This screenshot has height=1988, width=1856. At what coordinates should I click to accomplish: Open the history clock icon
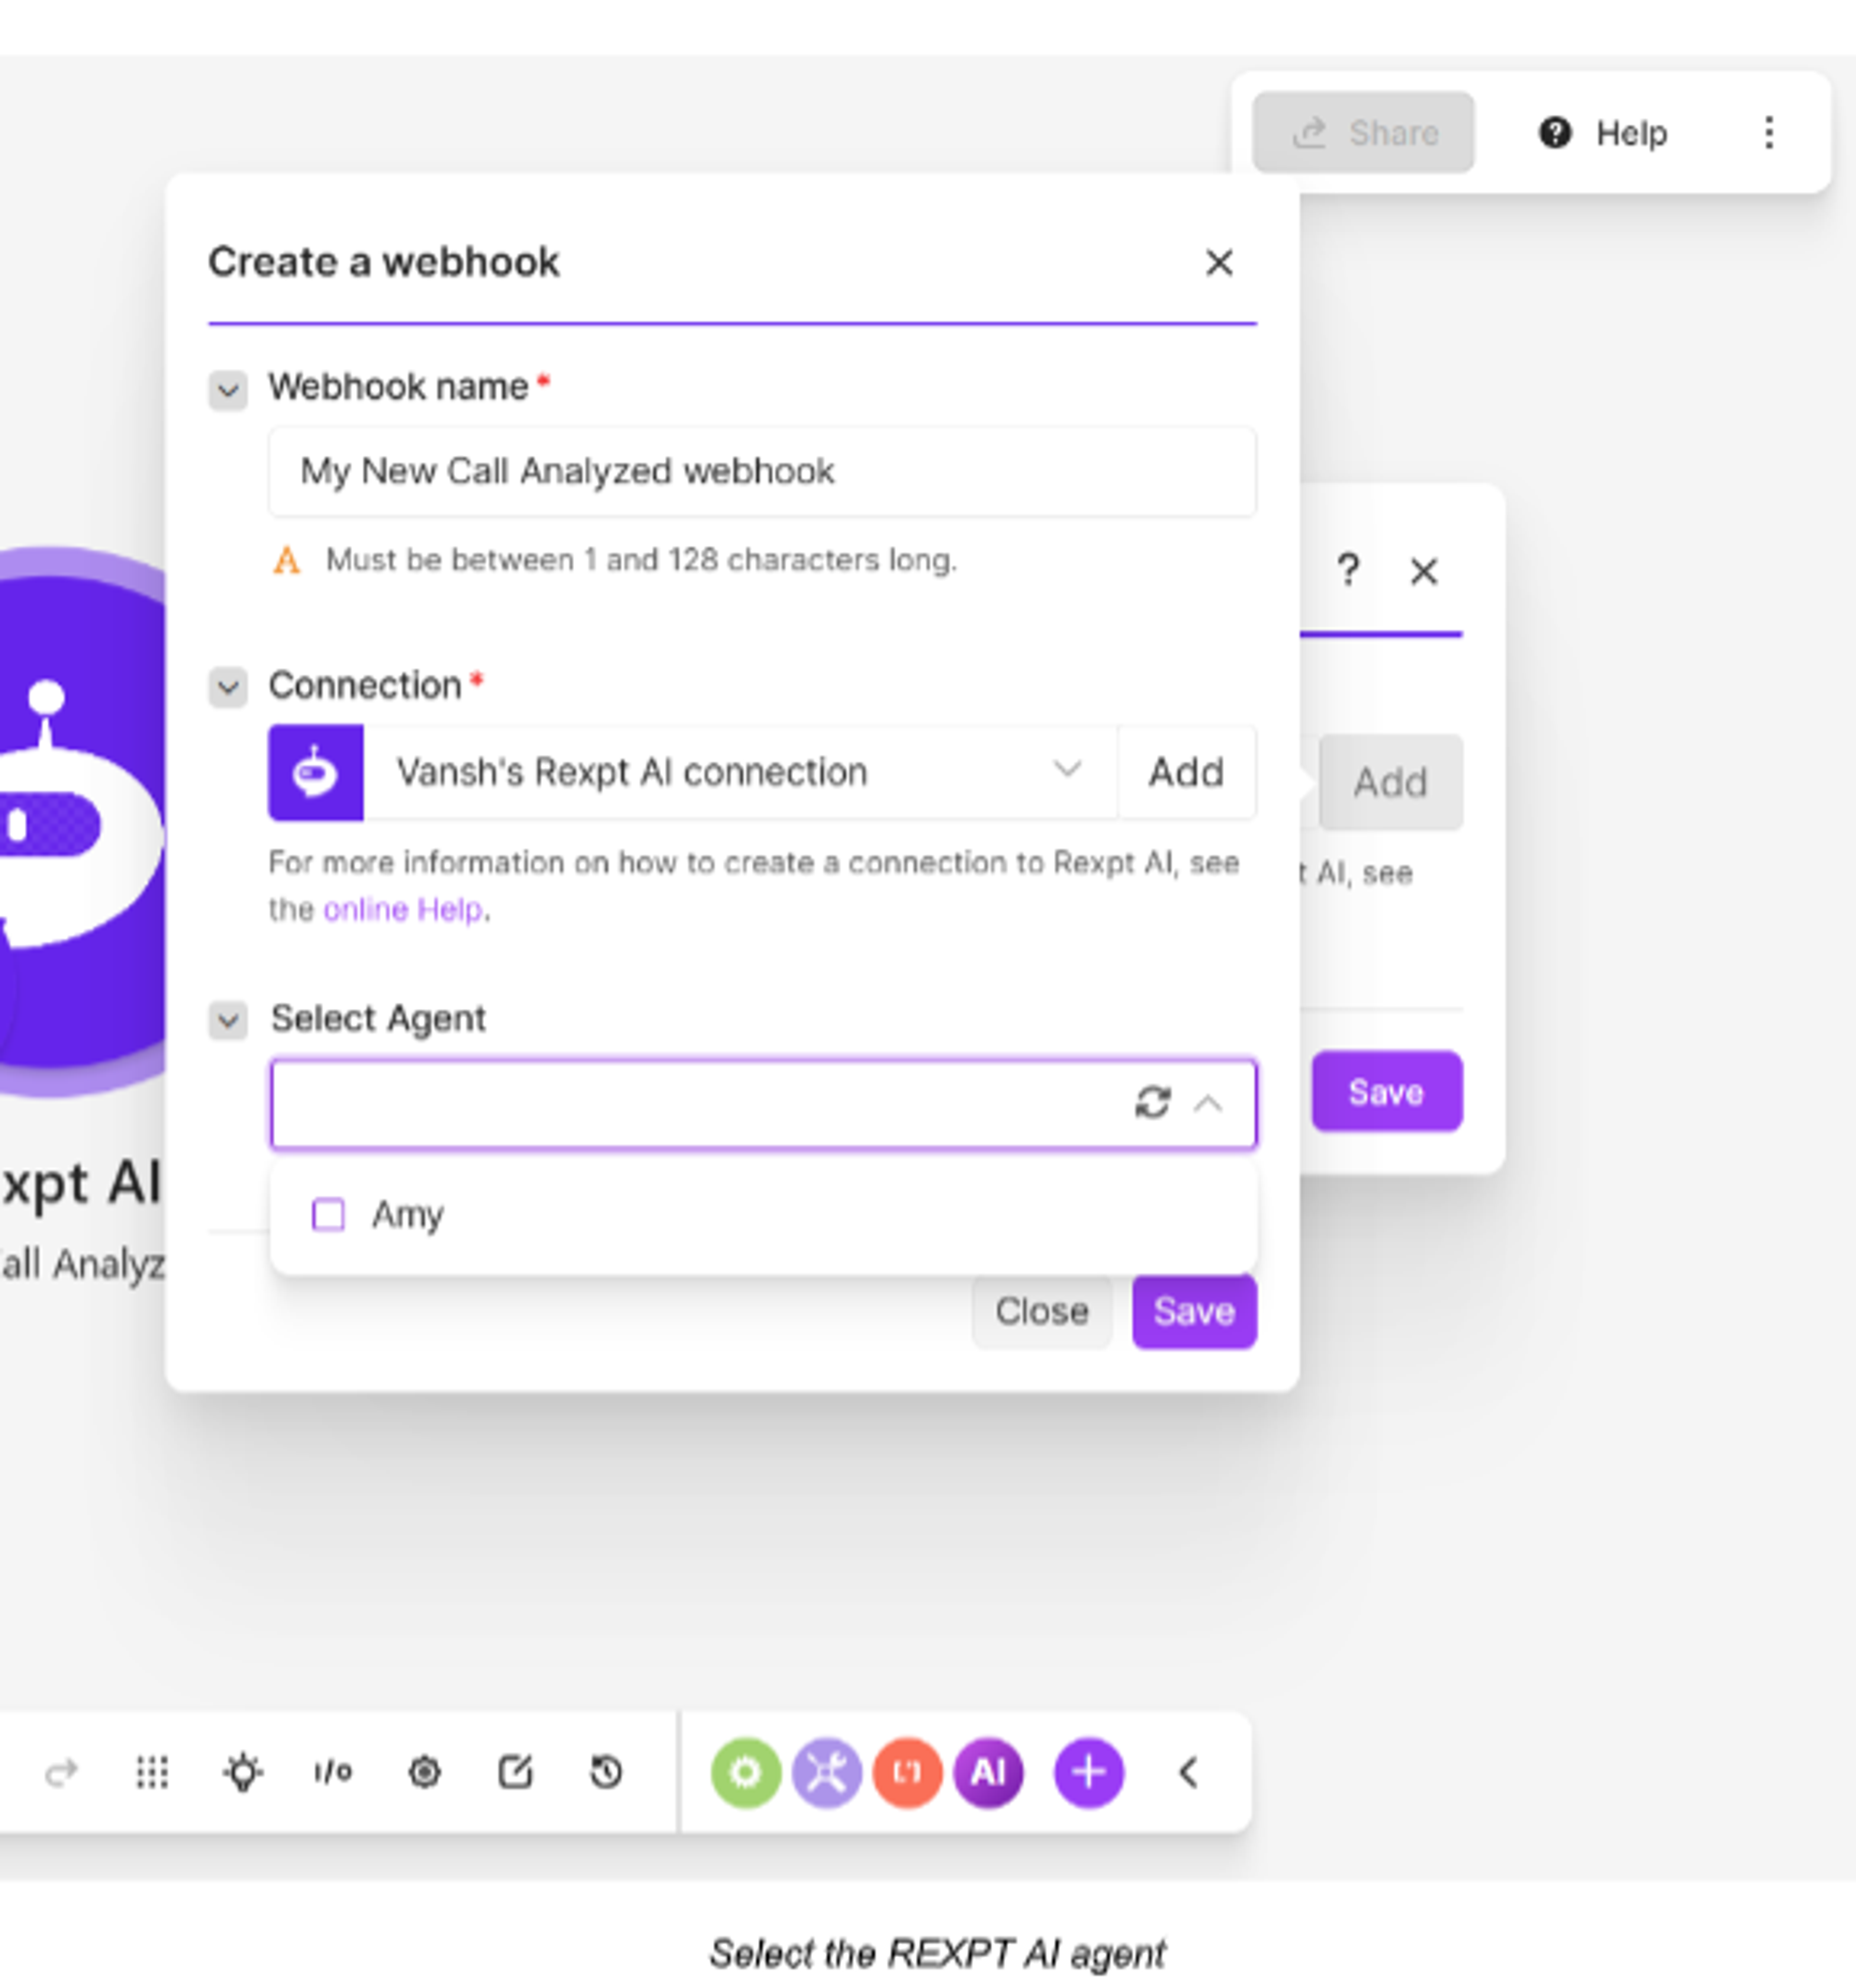point(606,1773)
